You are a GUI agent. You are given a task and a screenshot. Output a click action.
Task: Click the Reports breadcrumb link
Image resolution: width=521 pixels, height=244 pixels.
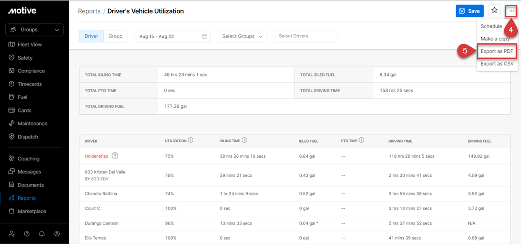tap(89, 11)
